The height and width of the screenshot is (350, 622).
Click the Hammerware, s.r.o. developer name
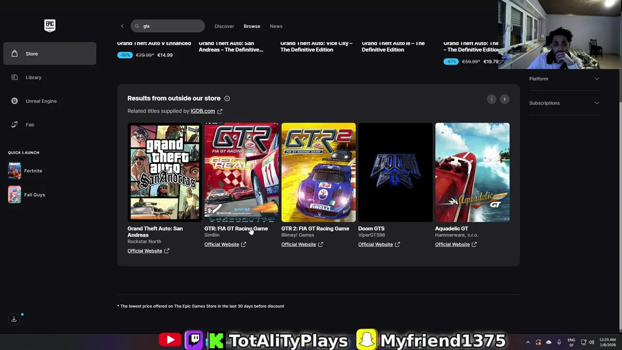point(457,235)
